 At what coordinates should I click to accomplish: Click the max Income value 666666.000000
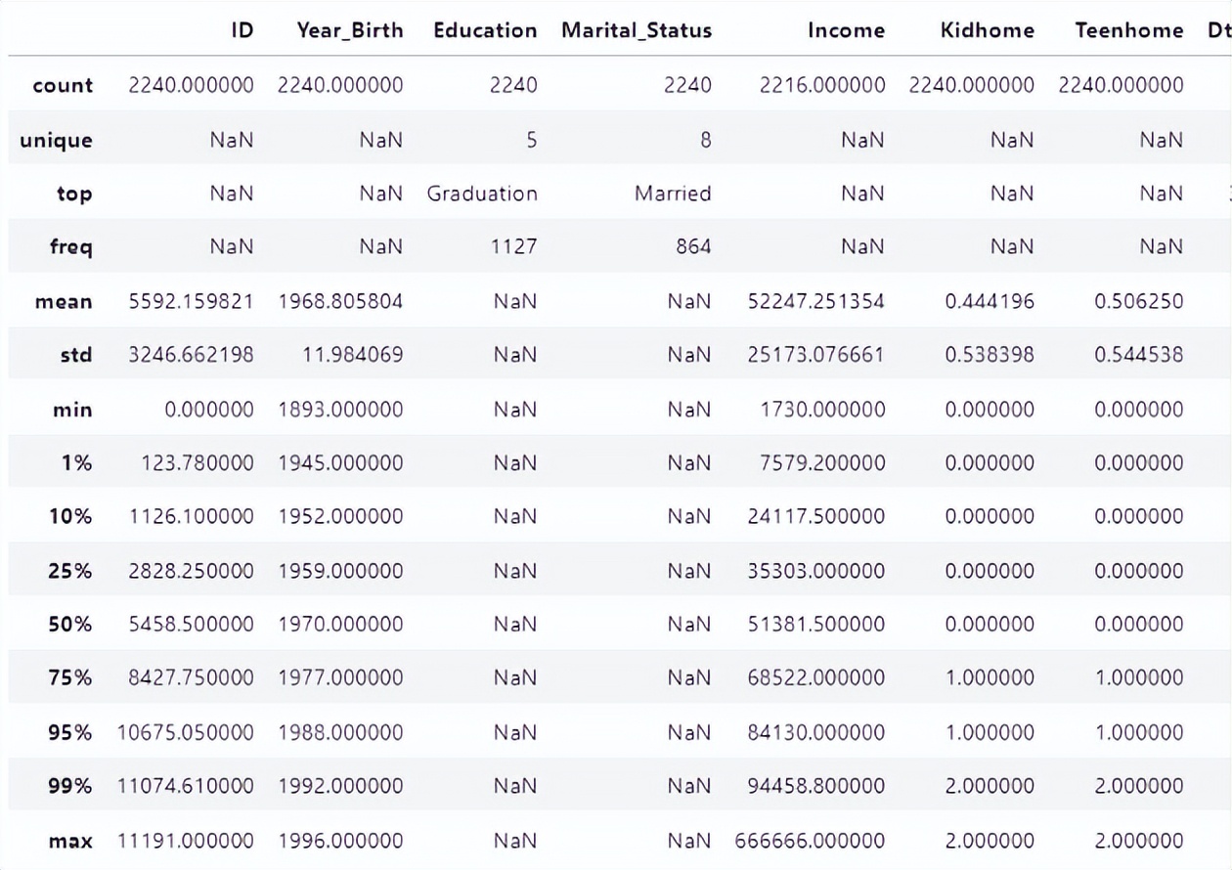click(810, 840)
